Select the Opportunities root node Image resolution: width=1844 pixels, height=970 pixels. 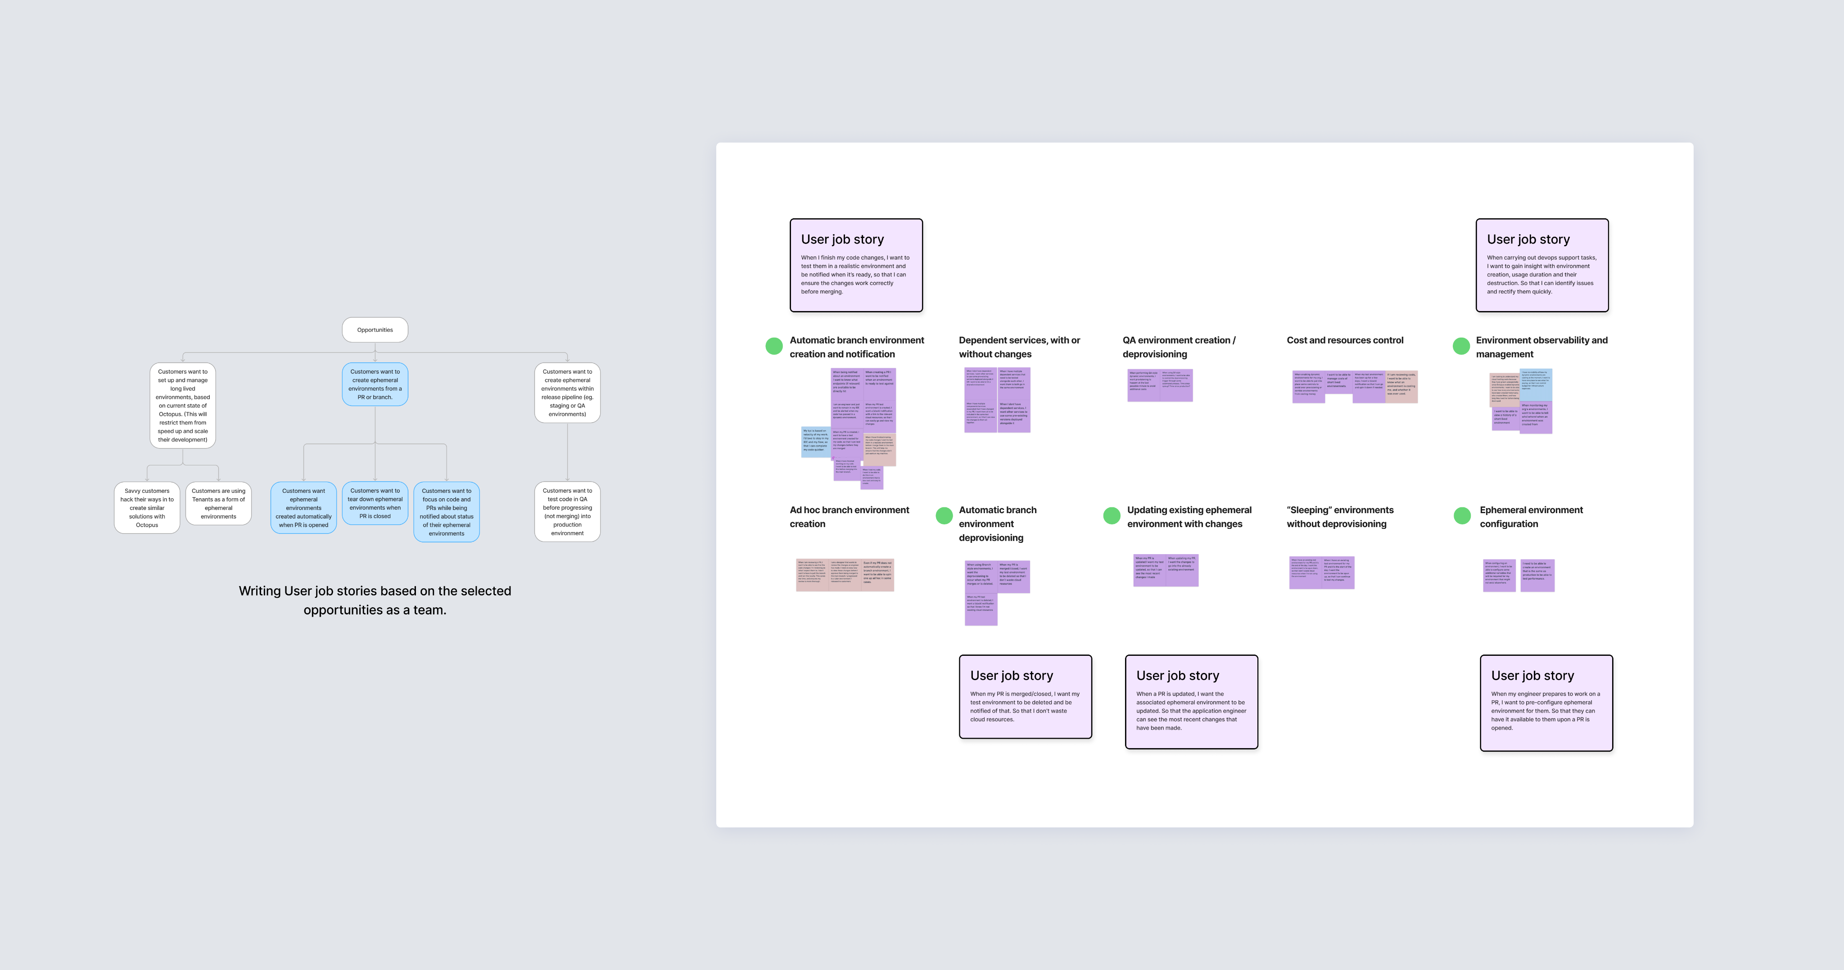(x=375, y=330)
